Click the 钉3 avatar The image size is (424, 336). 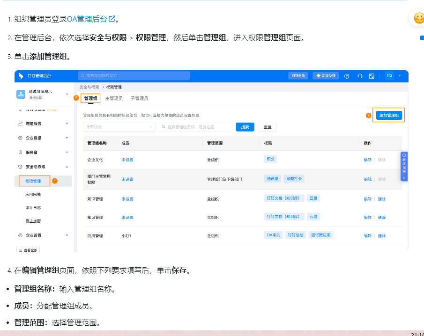pyautogui.click(x=389, y=76)
